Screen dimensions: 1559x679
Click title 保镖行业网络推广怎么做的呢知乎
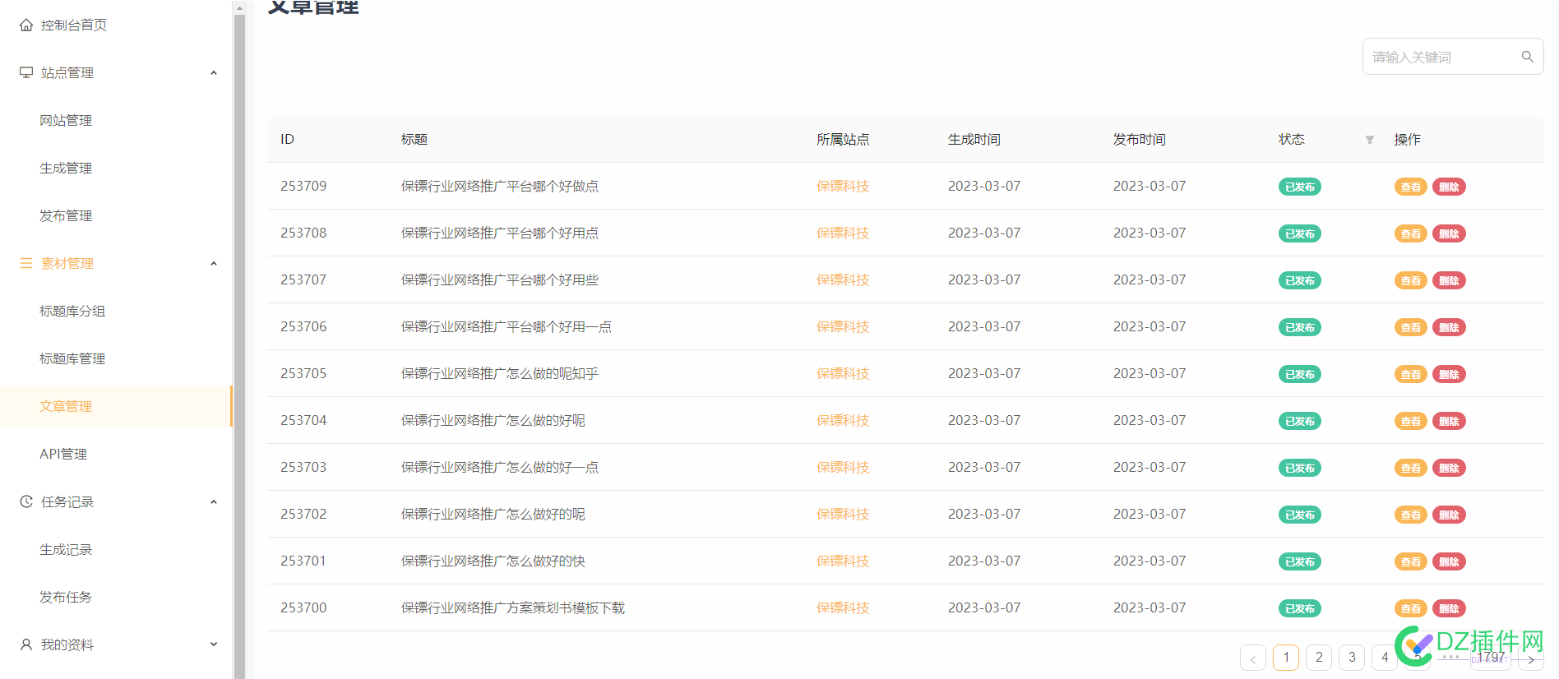500,374
